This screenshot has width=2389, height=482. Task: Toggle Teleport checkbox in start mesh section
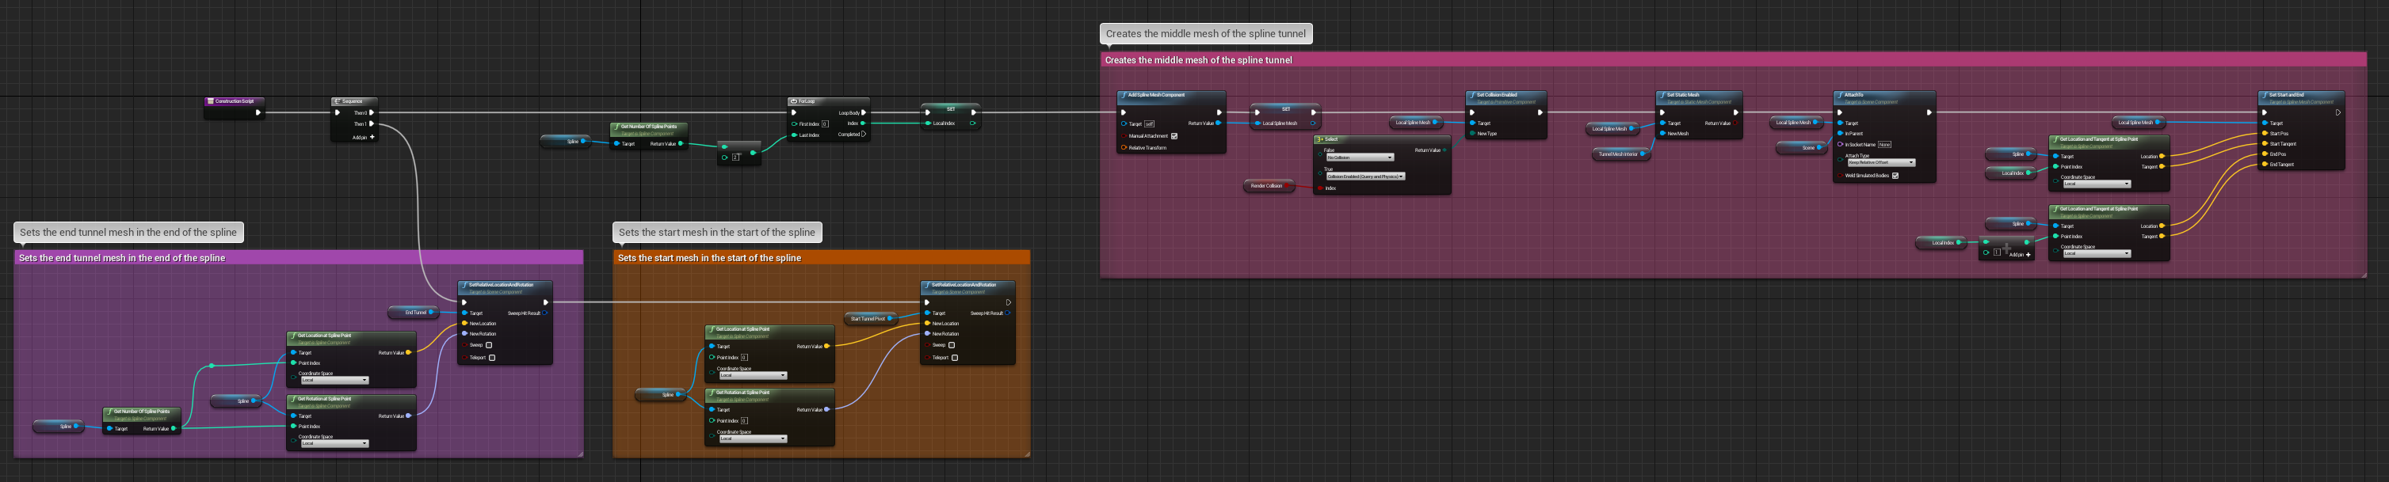point(954,358)
